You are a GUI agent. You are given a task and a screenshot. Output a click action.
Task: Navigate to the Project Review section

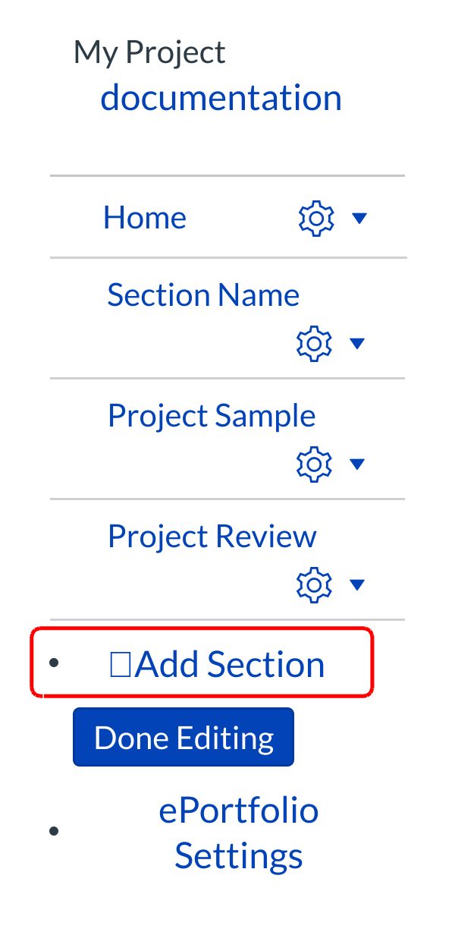pyautogui.click(x=212, y=536)
